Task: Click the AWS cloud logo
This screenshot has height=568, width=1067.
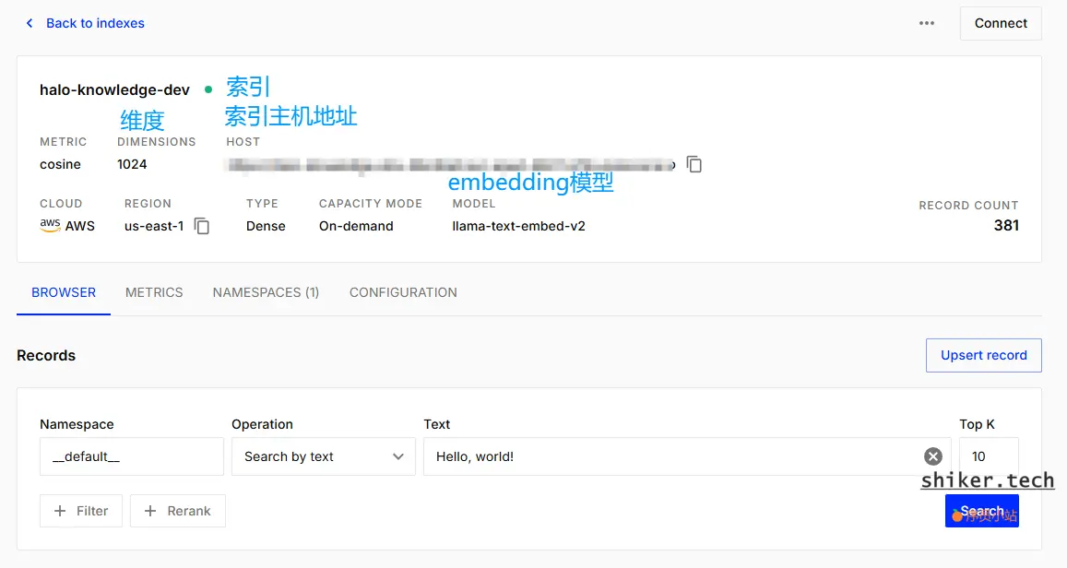Action: (50, 225)
